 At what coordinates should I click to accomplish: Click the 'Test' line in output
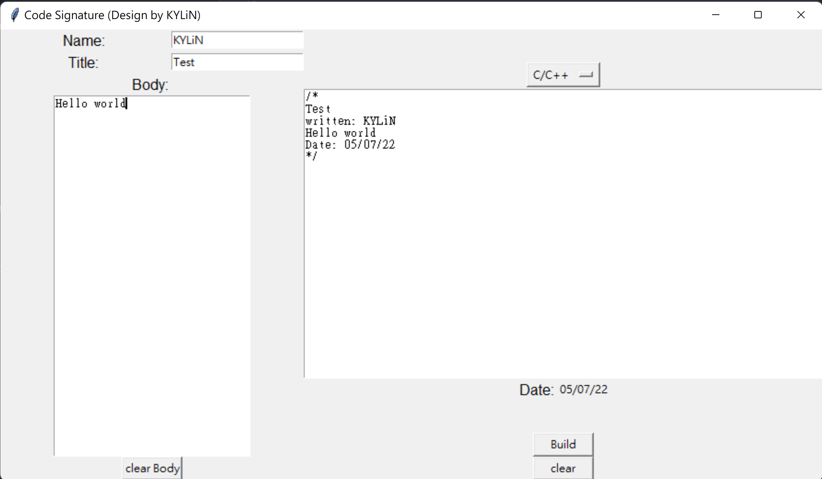318,109
